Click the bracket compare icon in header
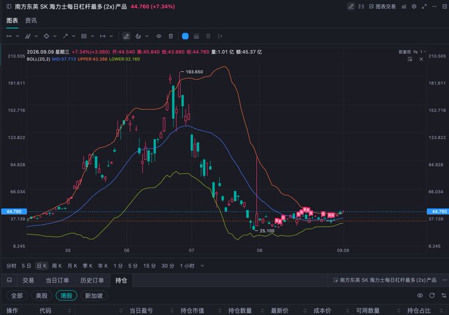Image resolution: width=449 pixels, height=315 pixels. click(x=361, y=7)
